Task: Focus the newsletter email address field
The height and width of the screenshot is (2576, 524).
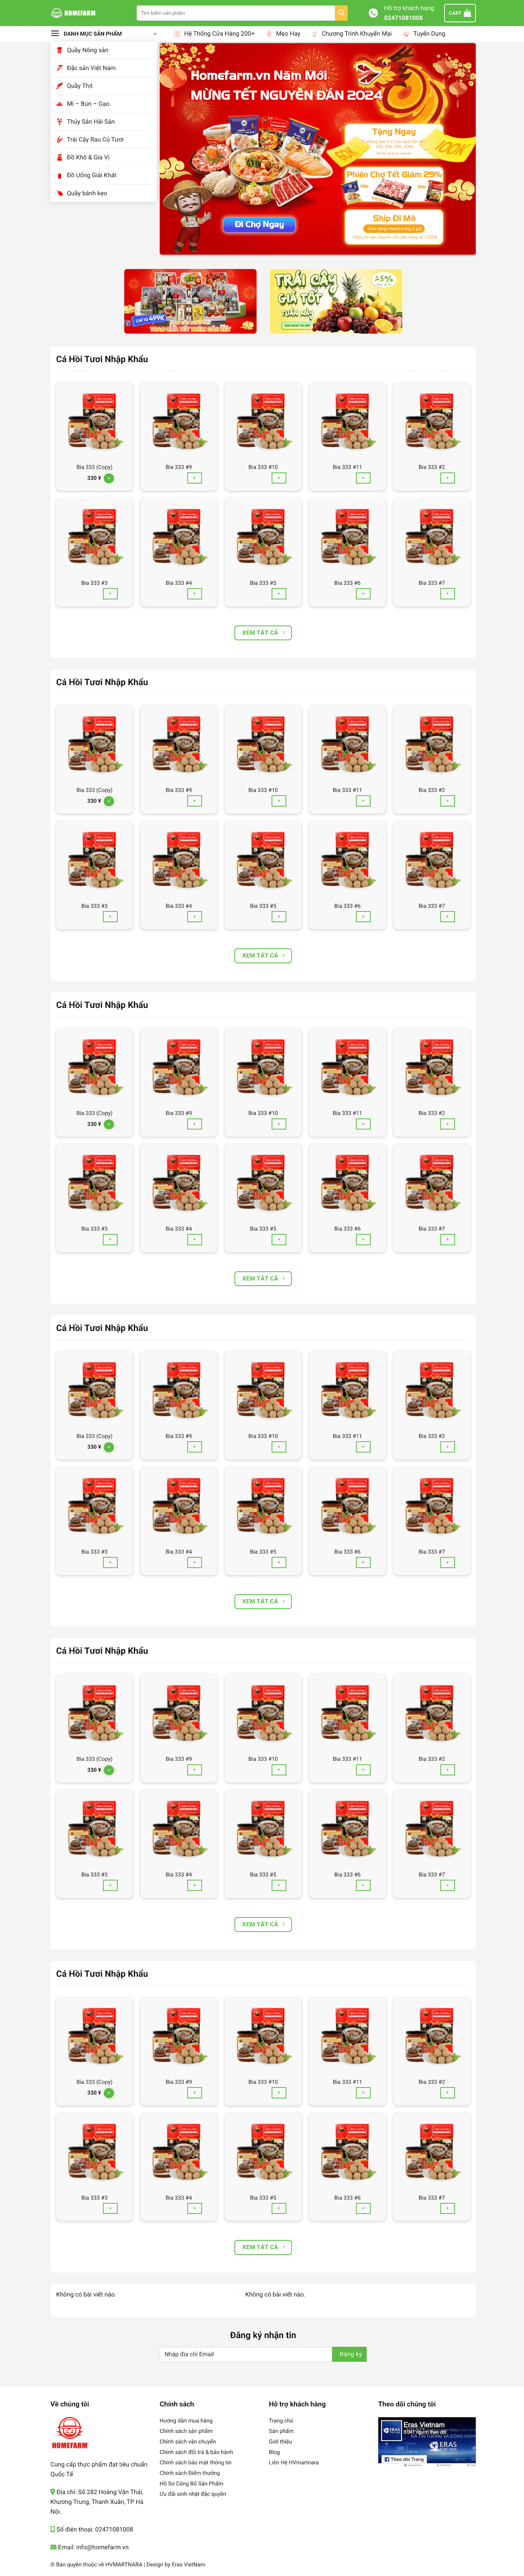Action: coord(246,2354)
